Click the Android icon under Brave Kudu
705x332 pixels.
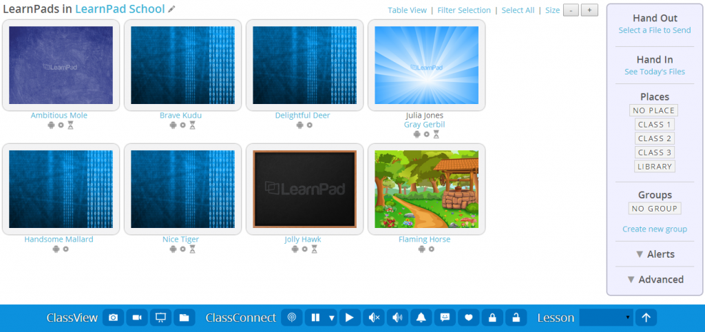click(173, 125)
